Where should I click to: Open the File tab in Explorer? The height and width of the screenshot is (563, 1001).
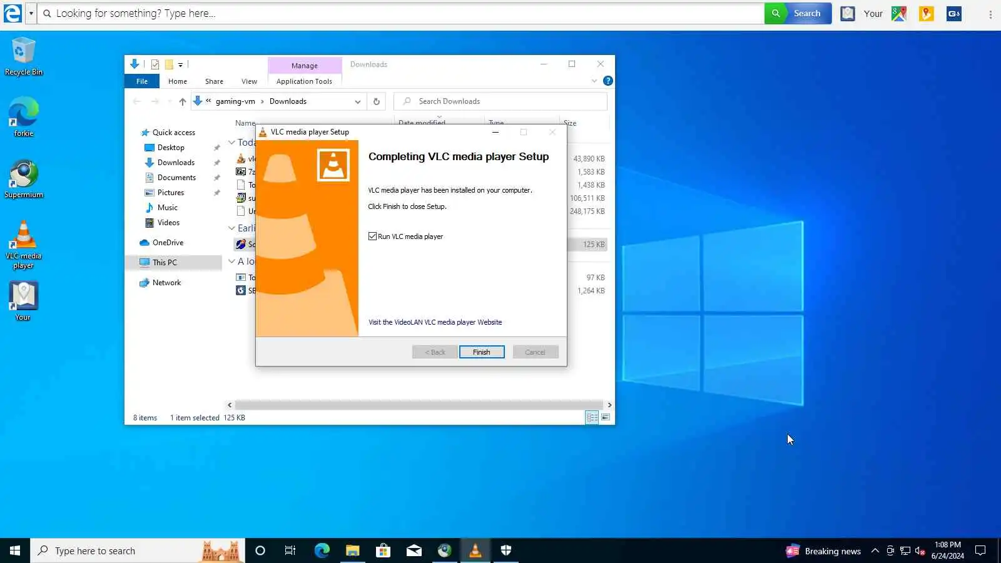pyautogui.click(x=142, y=81)
